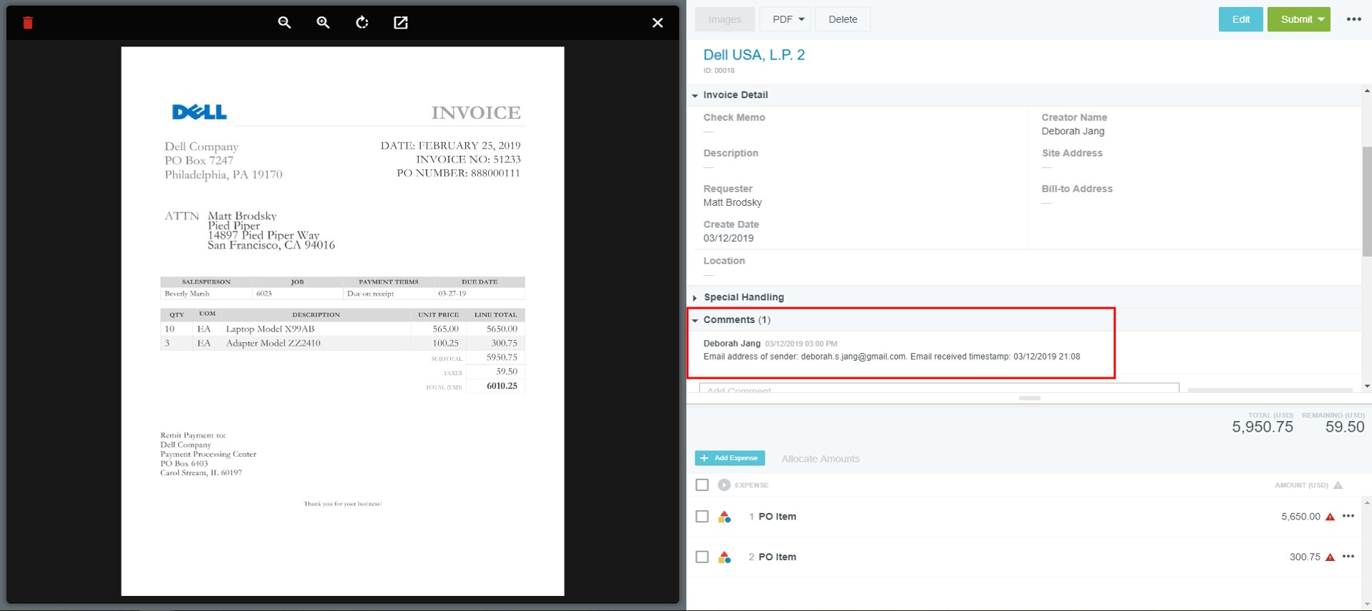
Task: Click the red trash delete icon
Action: point(28,23)
